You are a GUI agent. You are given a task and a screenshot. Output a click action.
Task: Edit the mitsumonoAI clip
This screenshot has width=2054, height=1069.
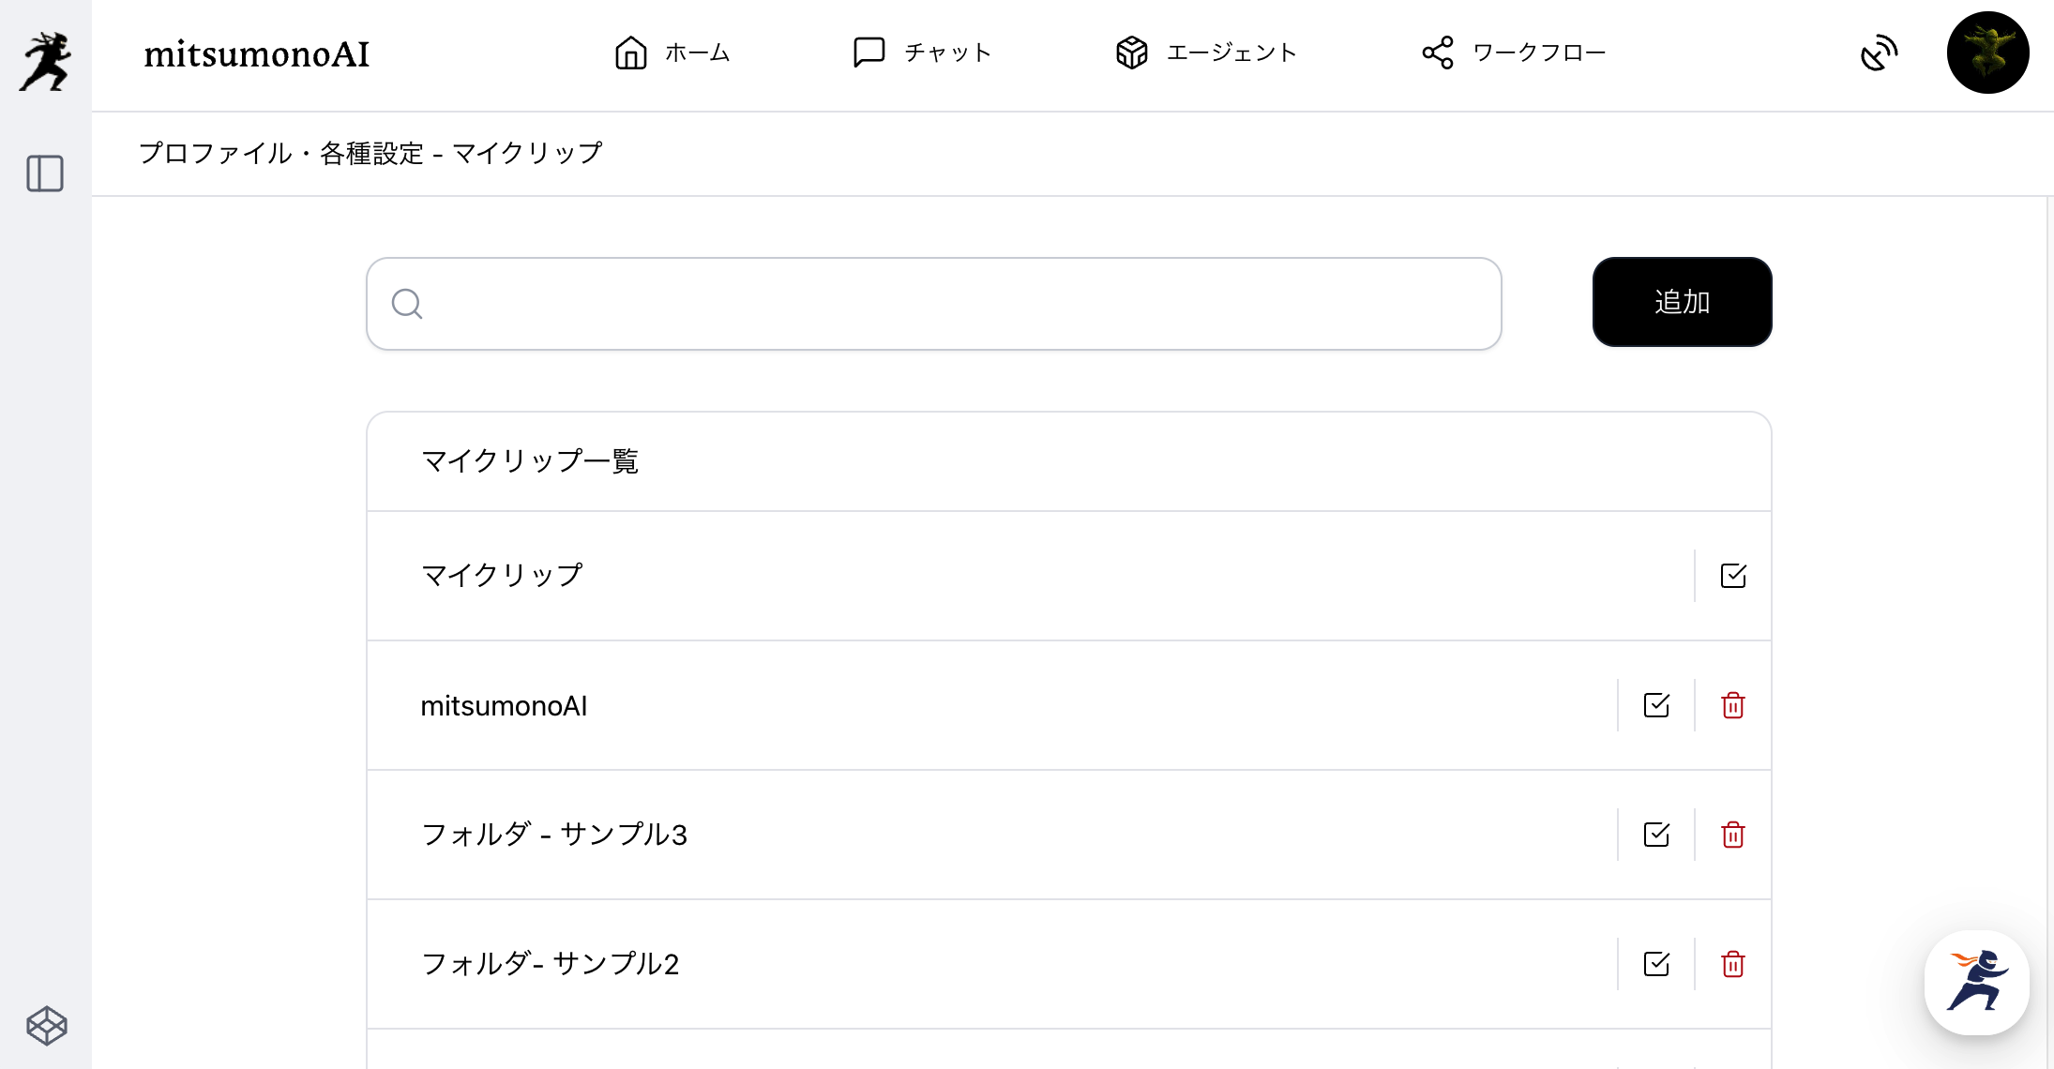(x=1656, y=705)
